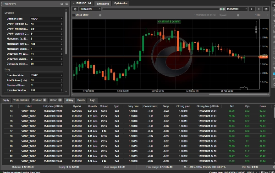
Task: Select the EURUSD h4 instance tab
Action: coord(82,3)
